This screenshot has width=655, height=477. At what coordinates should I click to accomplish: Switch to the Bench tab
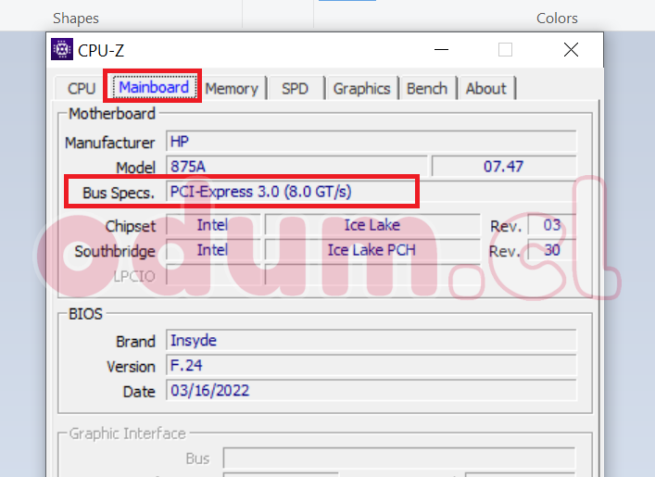click(427, 89)
